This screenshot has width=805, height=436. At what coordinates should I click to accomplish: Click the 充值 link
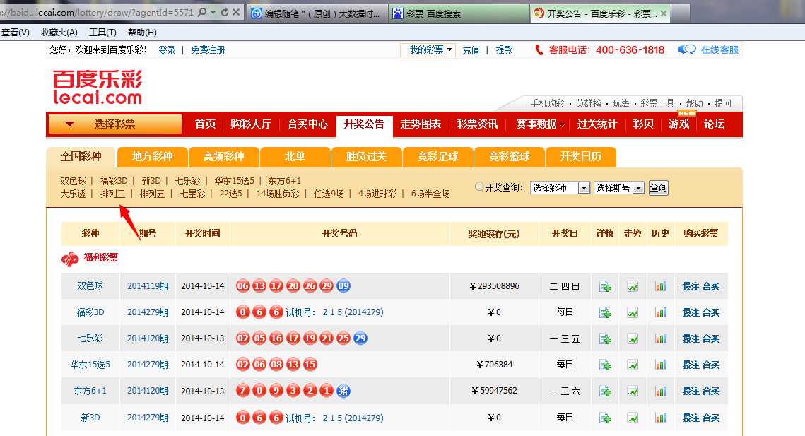[x=471, y=50]
